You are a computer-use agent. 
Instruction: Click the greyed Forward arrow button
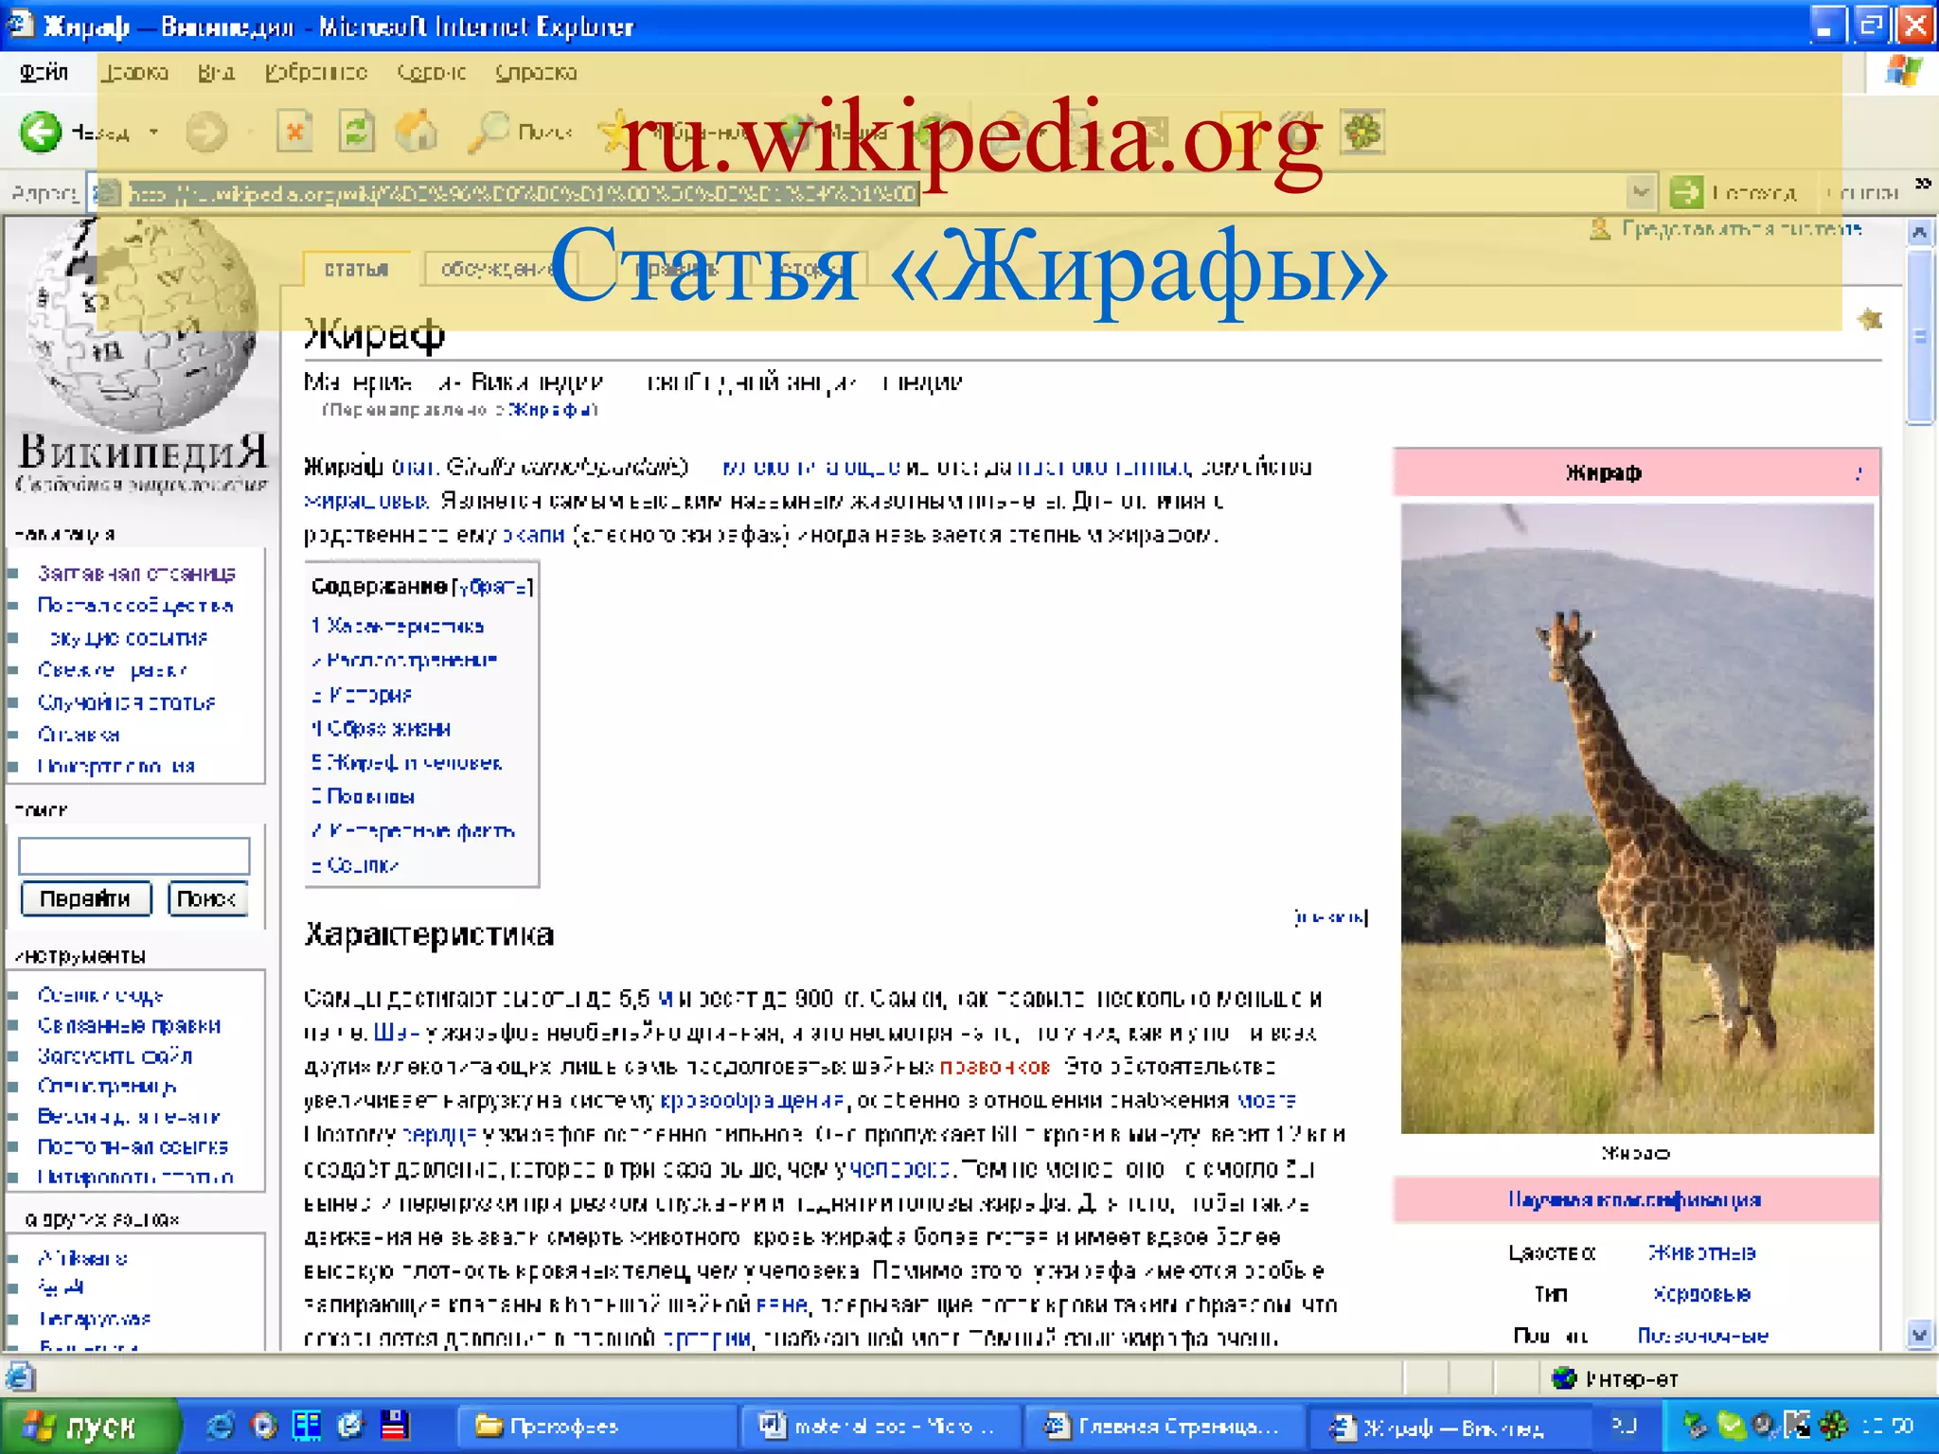coord(205,132)
